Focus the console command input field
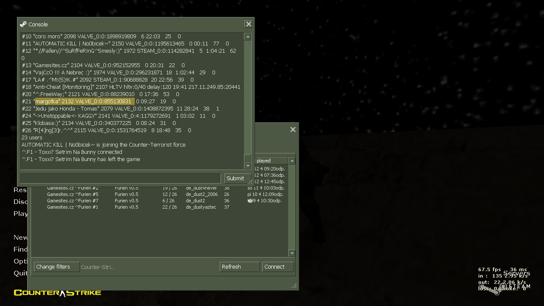The image size is (544, 306). coord(121,178)
